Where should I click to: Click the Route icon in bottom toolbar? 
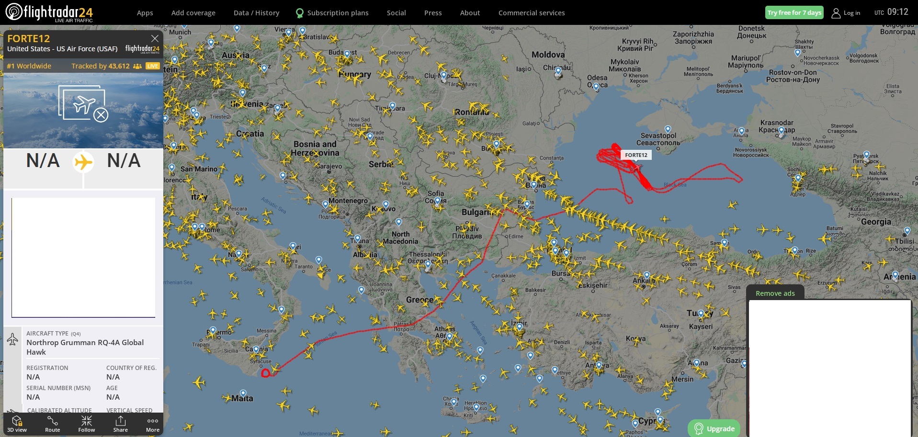[x=52, y=424]
